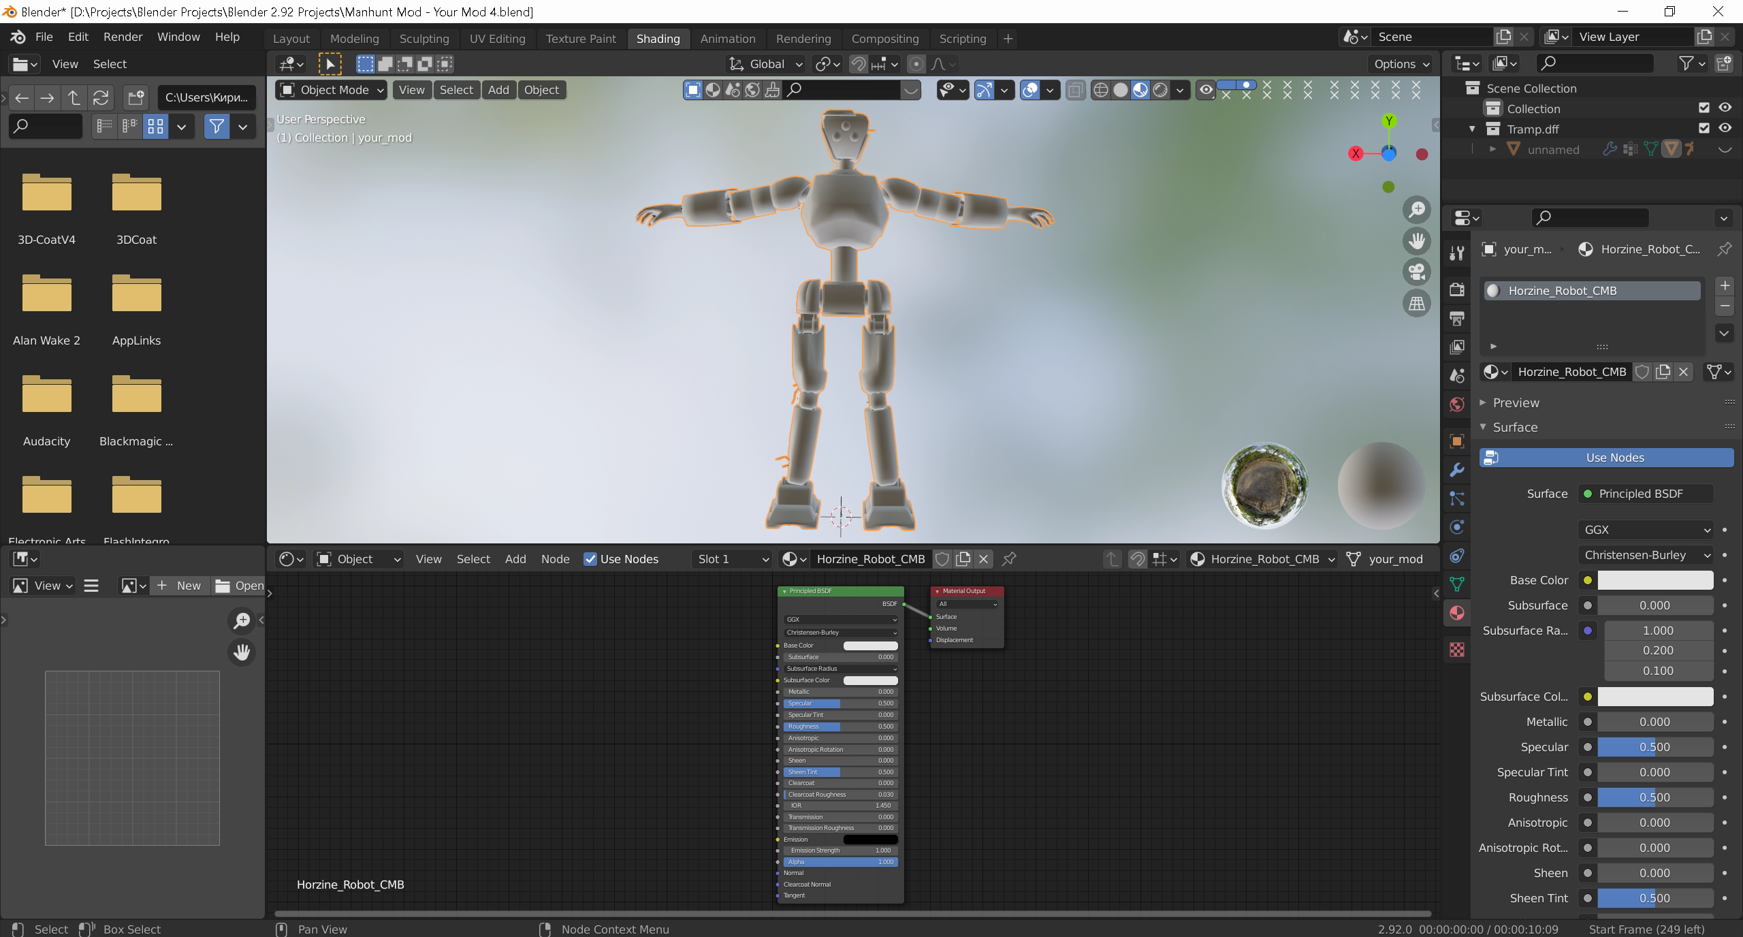Click the Base Color swatch in properties

click(1654, 580)
